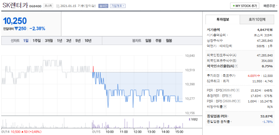Click the current price 10,250

tap(15, 21)
